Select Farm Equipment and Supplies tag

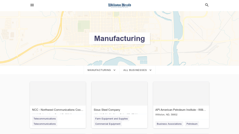(x=111, y=119)
